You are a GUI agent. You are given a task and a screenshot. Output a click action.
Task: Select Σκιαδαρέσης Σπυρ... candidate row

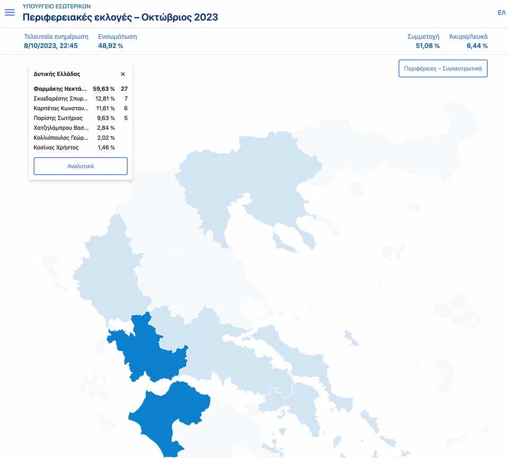(81, 98)
